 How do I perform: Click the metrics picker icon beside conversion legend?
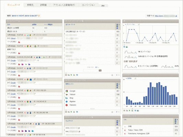139,24
